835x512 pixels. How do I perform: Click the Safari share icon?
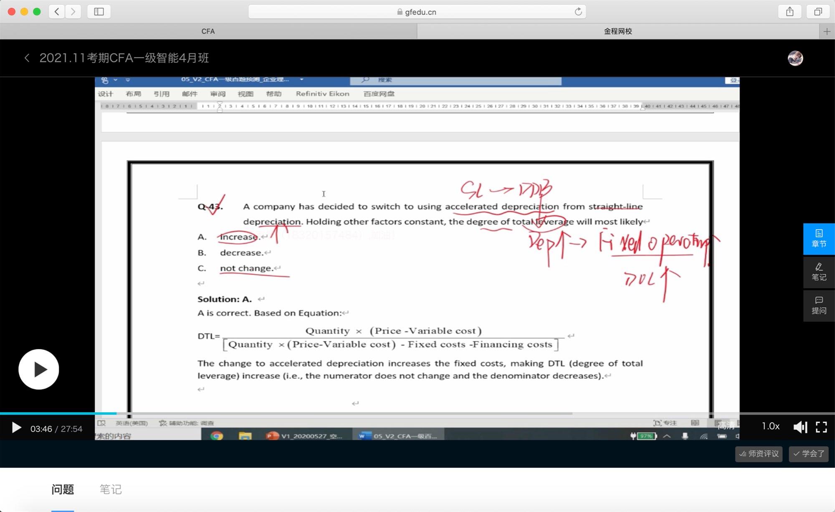pos(789,12)
